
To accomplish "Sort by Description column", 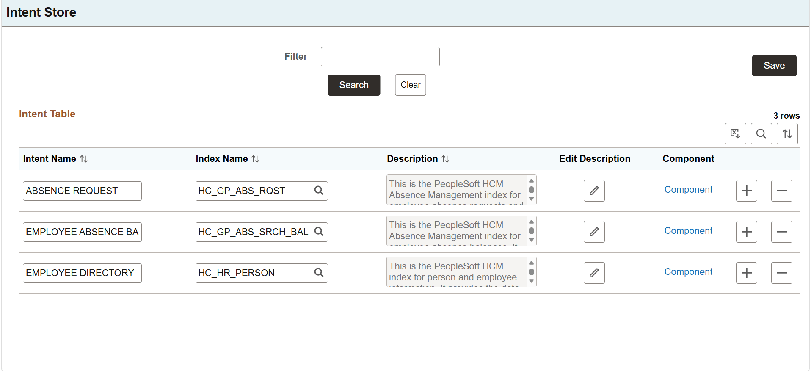I will point(445,159).
